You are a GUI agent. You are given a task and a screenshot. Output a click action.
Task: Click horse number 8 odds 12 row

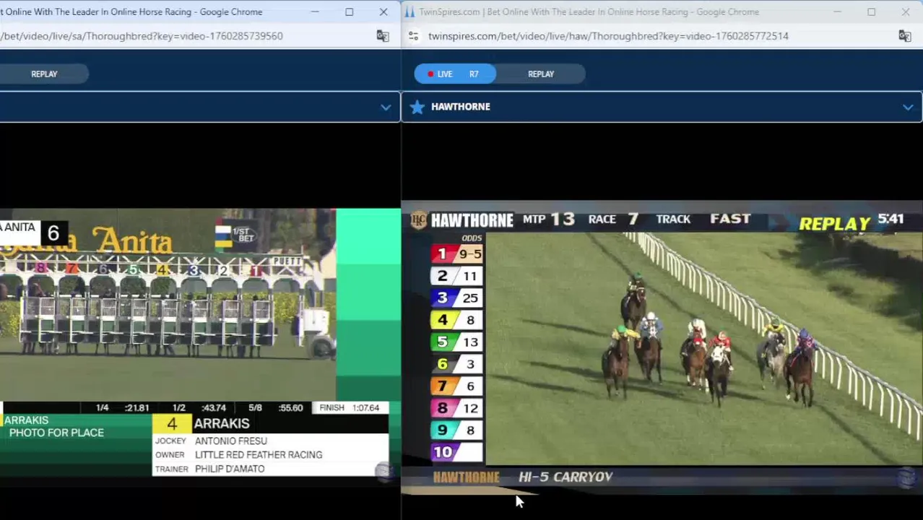(456, 408)
